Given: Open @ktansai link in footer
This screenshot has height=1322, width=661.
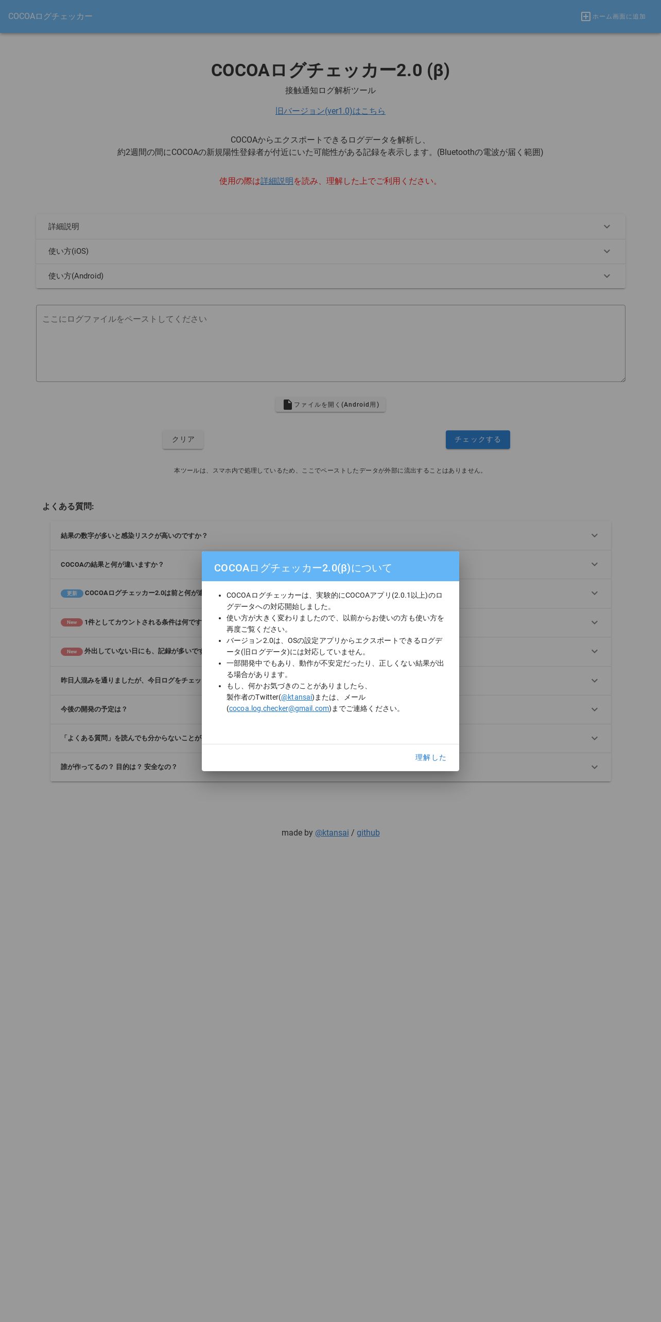Looking at the screenshot, I should 332,832.
